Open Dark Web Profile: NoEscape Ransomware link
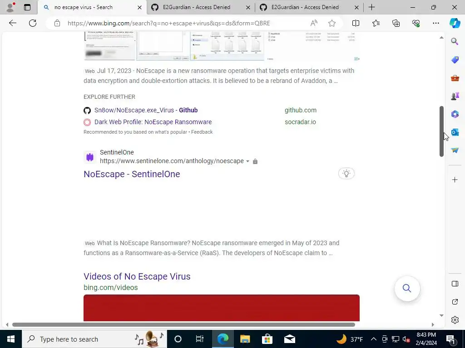This screenshot has width=465, height=348. point(153,122)
